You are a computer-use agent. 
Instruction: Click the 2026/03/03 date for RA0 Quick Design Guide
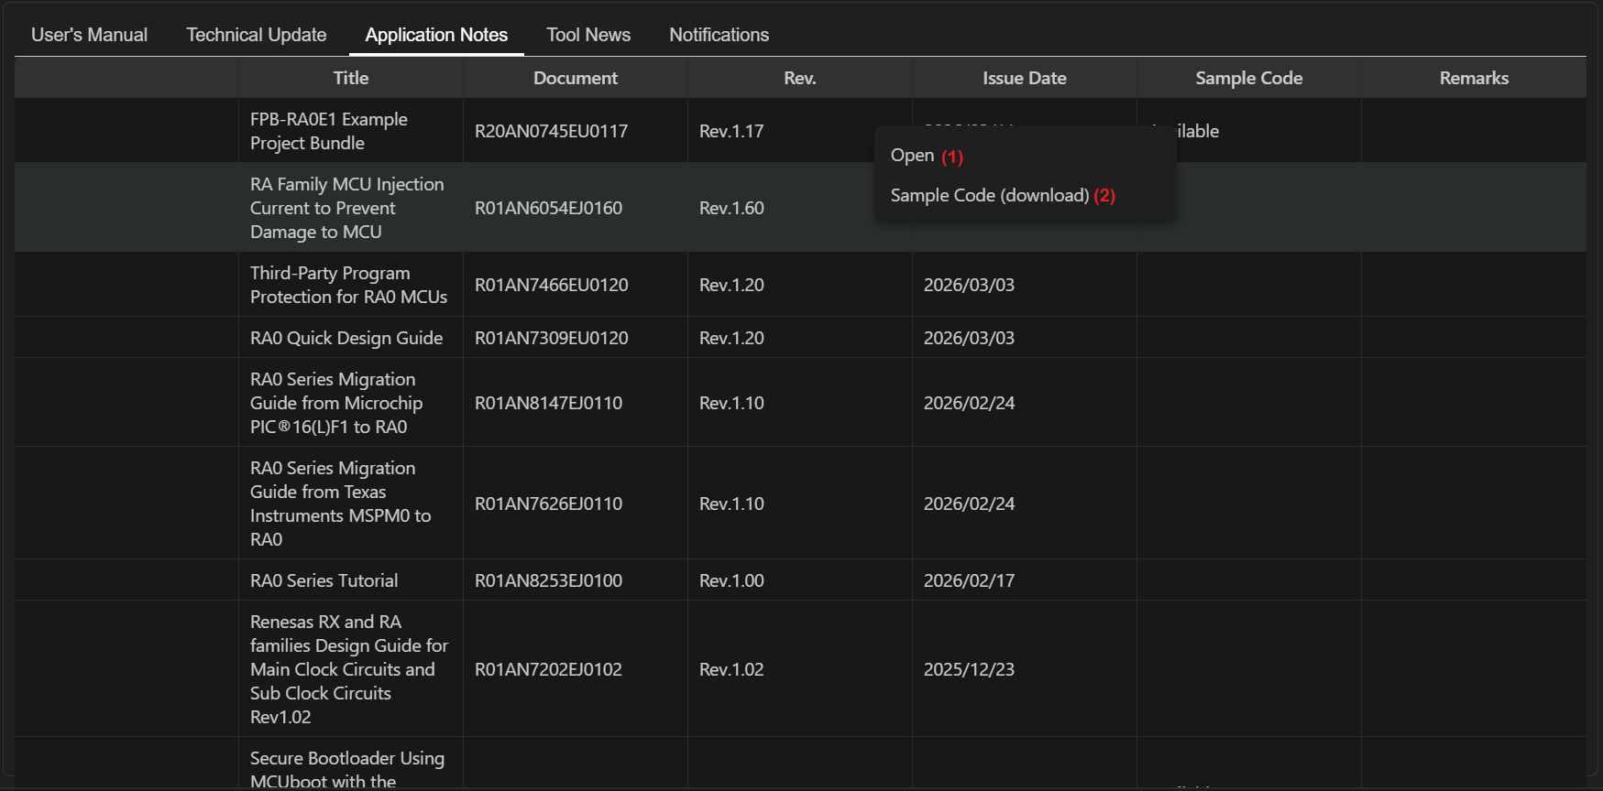(969, 338)
